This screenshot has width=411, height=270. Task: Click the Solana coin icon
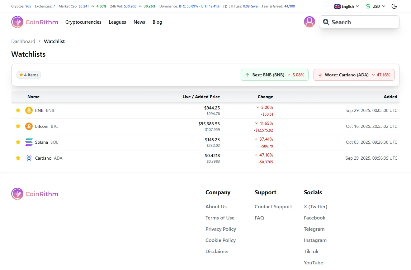click(x=29, y=142)
